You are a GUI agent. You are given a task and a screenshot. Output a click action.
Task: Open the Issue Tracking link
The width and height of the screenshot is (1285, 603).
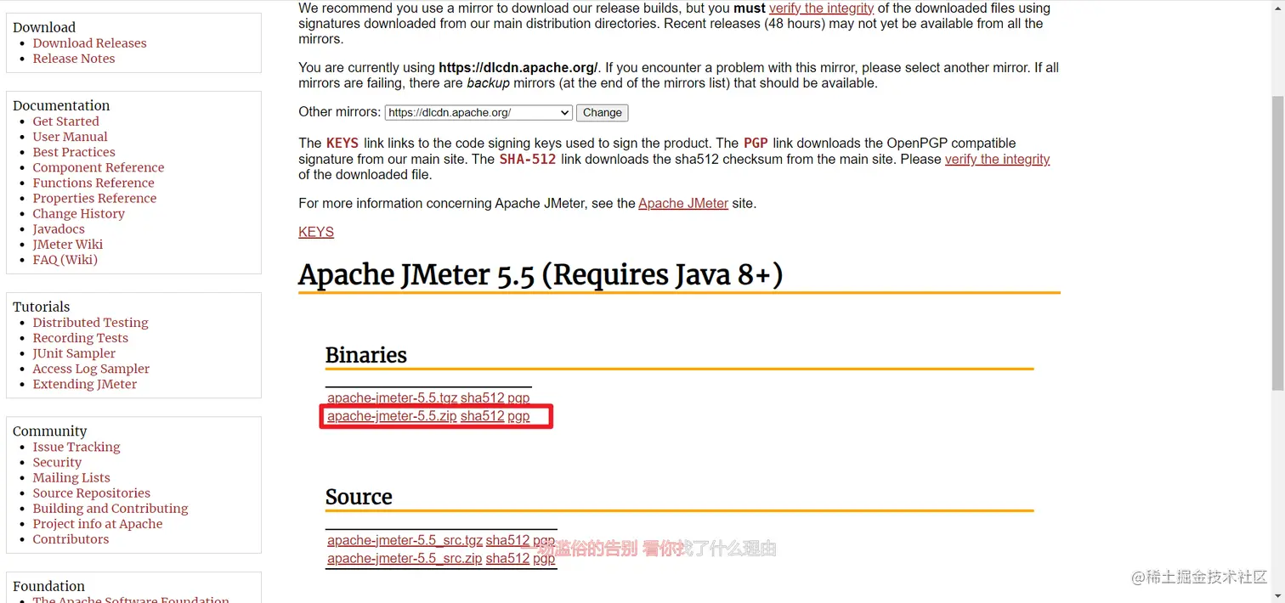[x=76, y=447]
